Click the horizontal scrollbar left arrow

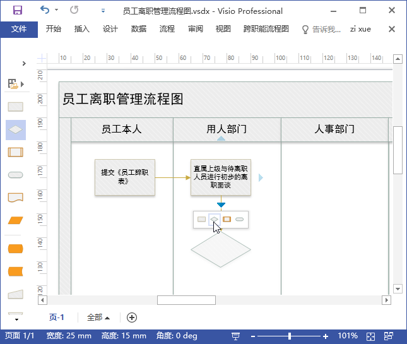(42, 300)
